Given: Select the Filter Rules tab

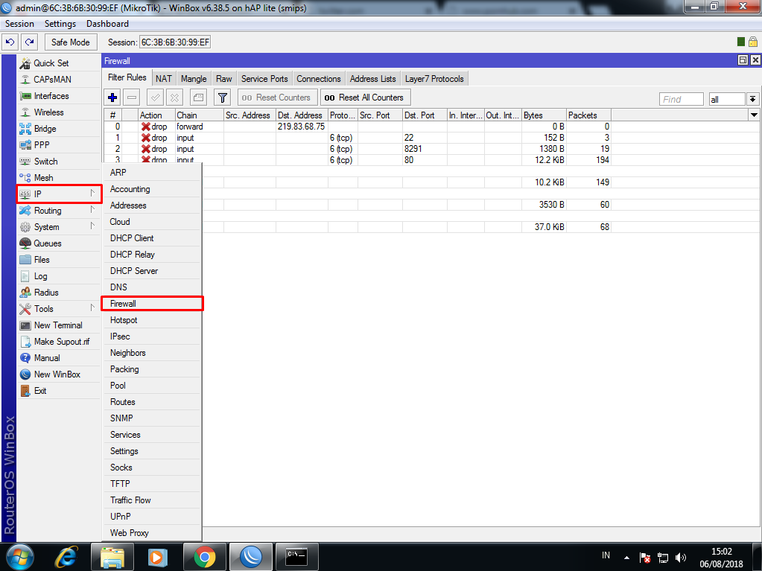Looking at the screenshot, I should coord(127,77).
